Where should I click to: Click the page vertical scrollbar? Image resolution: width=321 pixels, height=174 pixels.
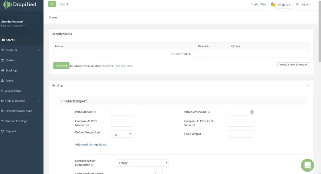(319, 31)
